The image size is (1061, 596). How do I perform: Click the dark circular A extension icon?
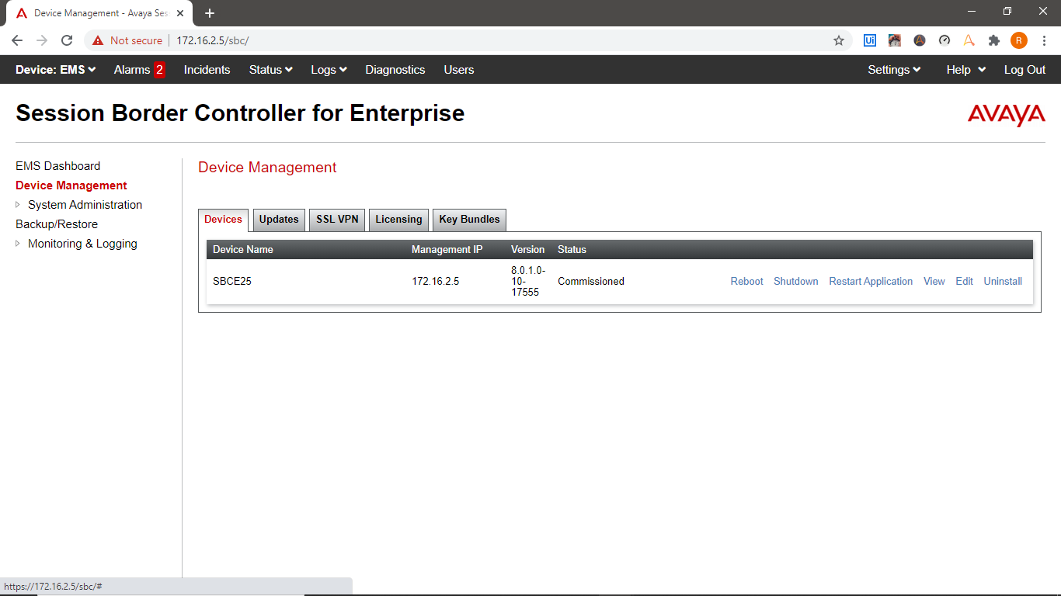(x=920, y=40)
